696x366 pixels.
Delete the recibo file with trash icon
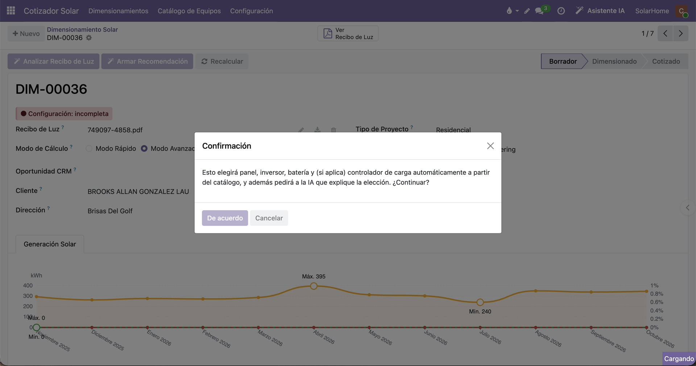click(333, 129)
